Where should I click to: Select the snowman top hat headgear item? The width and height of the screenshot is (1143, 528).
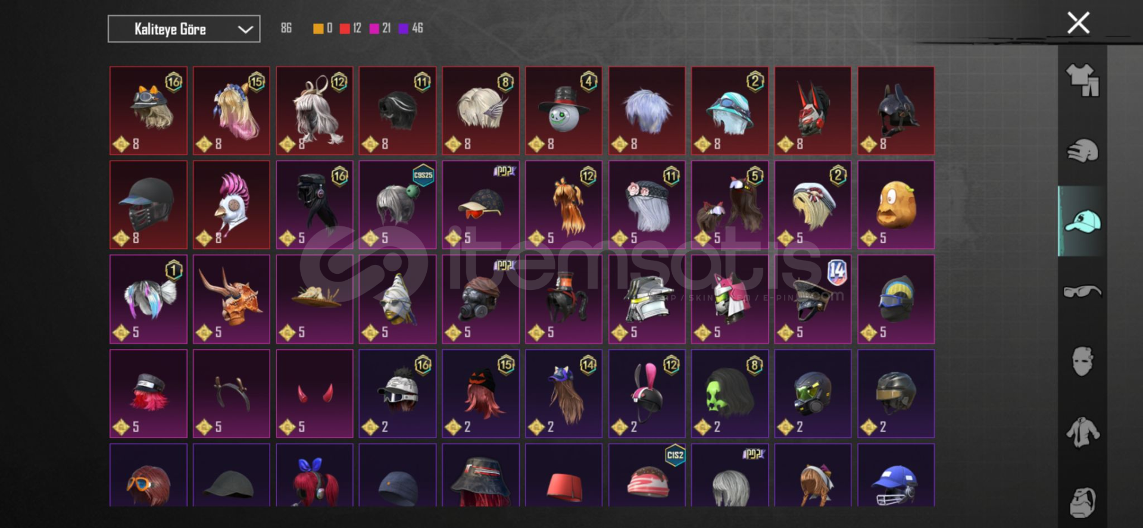(x=564, y=111)
